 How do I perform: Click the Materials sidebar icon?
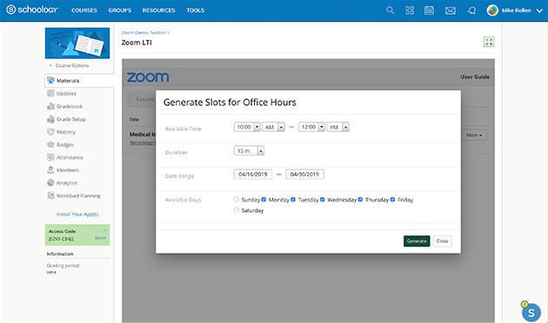(x=50, y=81)
